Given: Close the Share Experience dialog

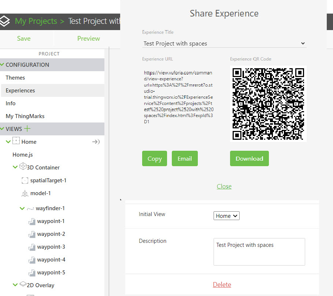Looking at the screenshot, I should coord(224,186).
